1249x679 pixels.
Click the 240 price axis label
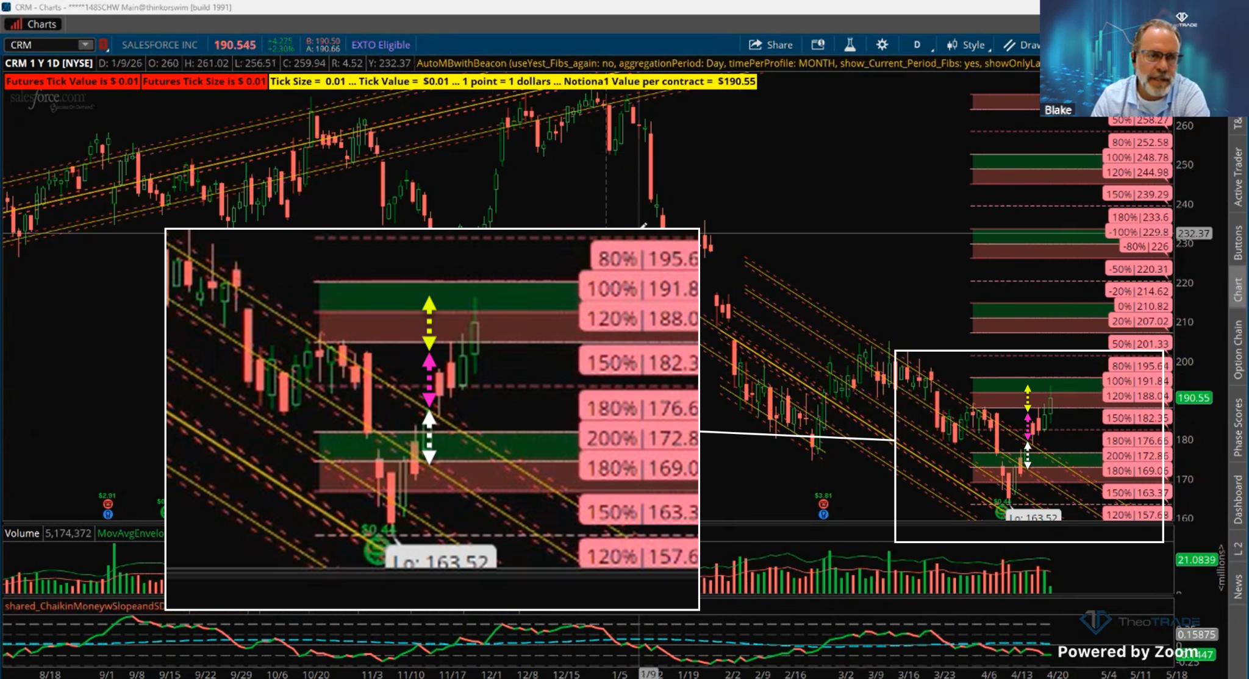pyautogui.click(x=1185, y=204)
